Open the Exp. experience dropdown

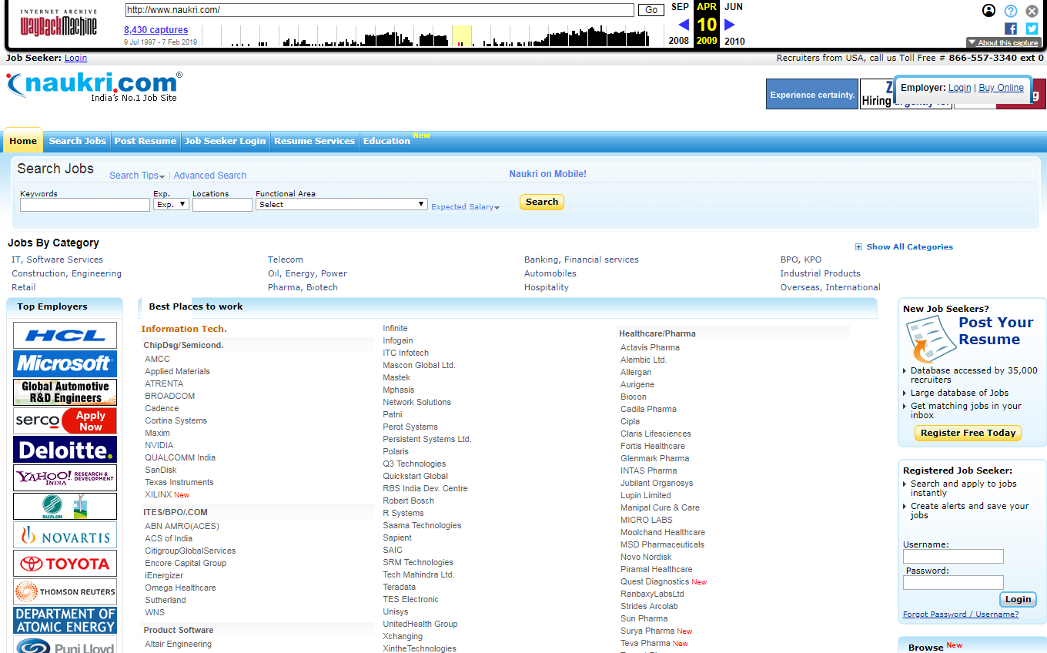tap(171, 205)
